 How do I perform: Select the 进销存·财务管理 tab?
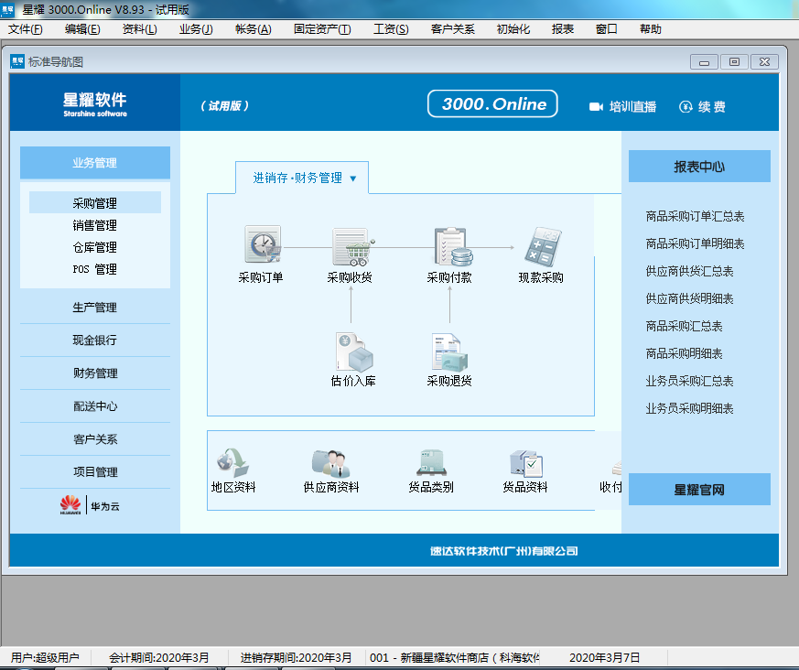pos(302,178)
